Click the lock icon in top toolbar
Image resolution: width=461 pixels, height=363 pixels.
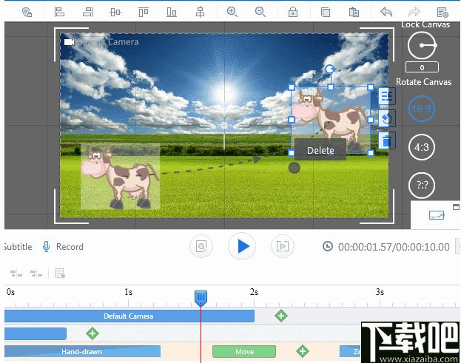click(x=293, y=12)
